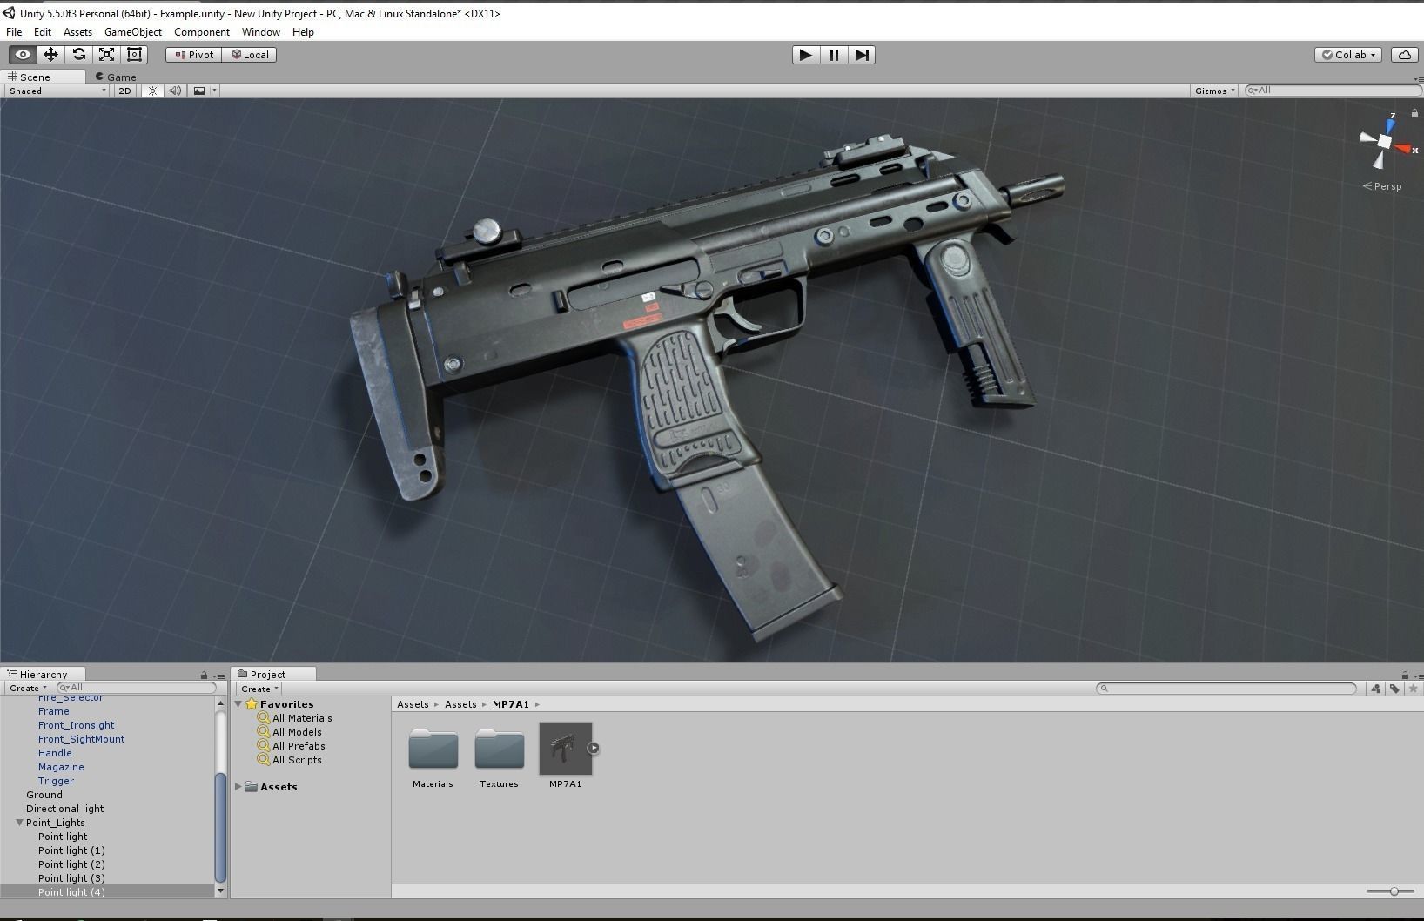Screen dimensions: 1424x921
Task: Open the Project Create dropdown
Action: [x=259, y=689]
